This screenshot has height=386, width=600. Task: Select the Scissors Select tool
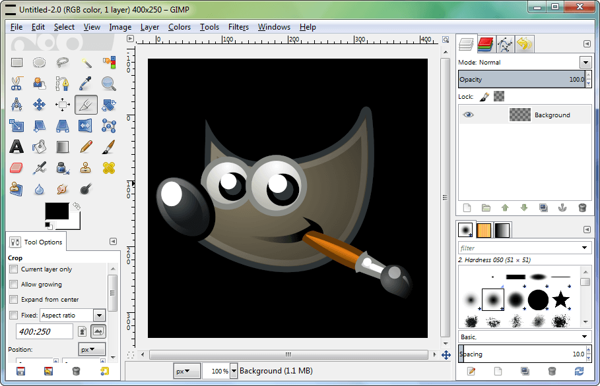pyautogui.click(x=17, y=83)
